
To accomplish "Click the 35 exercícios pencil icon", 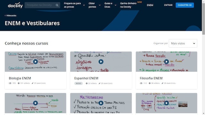I will (x=33, y=83).
